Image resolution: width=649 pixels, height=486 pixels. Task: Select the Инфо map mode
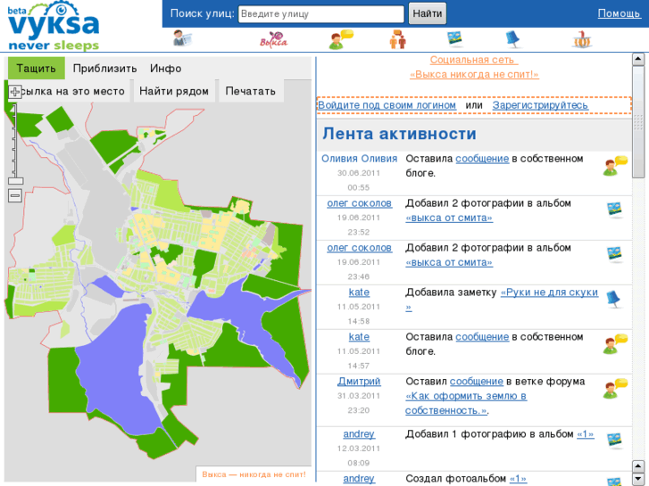pyautogui.click(x=166, y=69)
